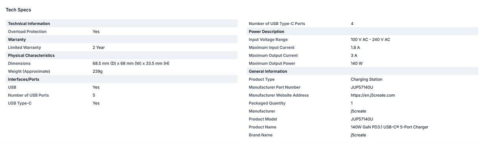
Task: Select the 2 Year Limited Warranty value
Action: [98, 48]
